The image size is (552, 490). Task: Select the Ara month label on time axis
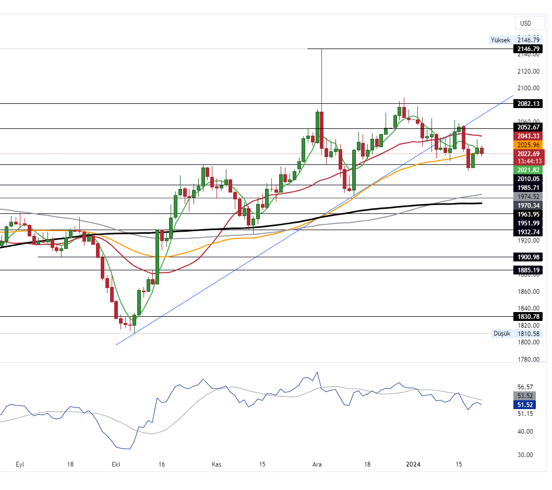(317, 464)
